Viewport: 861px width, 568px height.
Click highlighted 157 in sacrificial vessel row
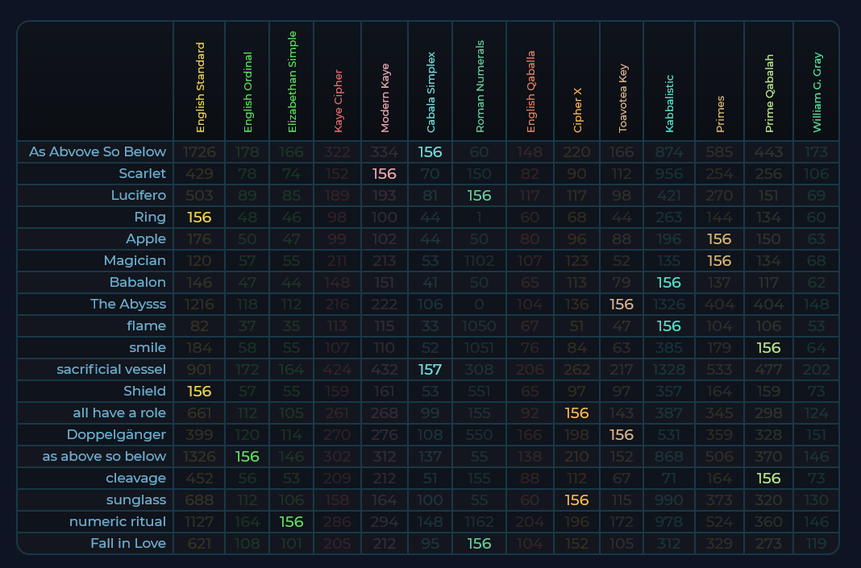coord(430,369)
